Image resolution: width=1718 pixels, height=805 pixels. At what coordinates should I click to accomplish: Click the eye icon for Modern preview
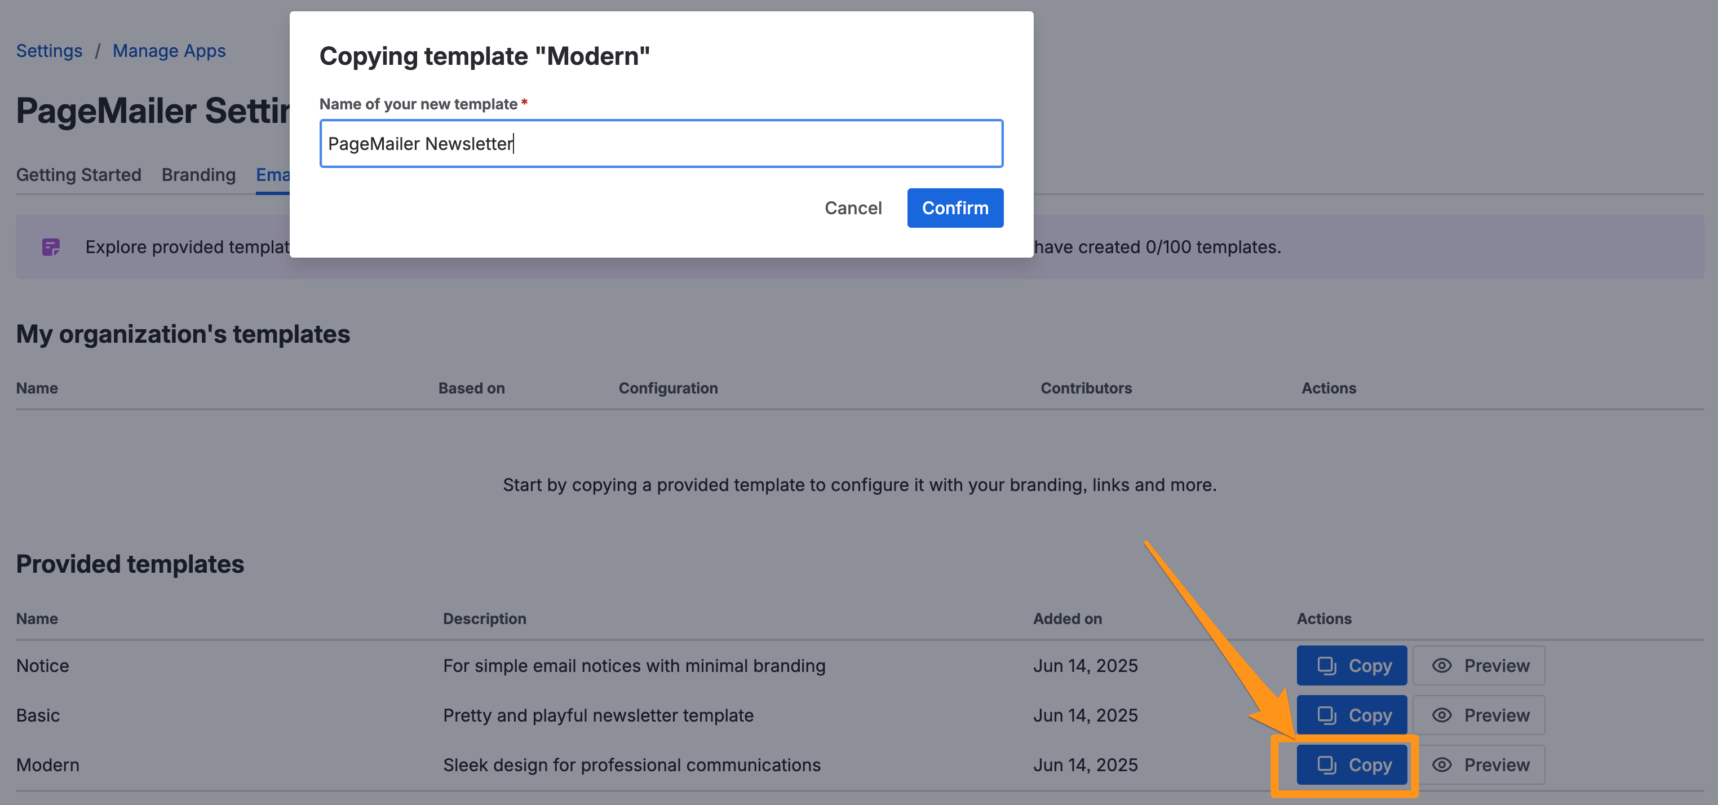(x=1441, y=765)
